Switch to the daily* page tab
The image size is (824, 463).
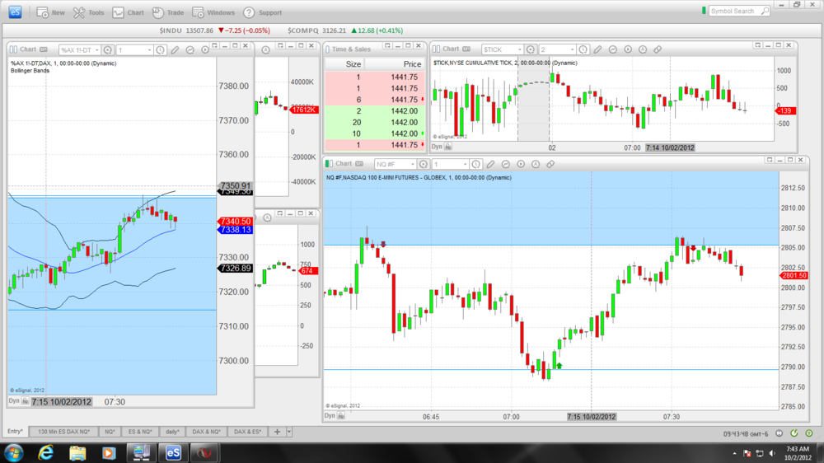coord(172,432)
